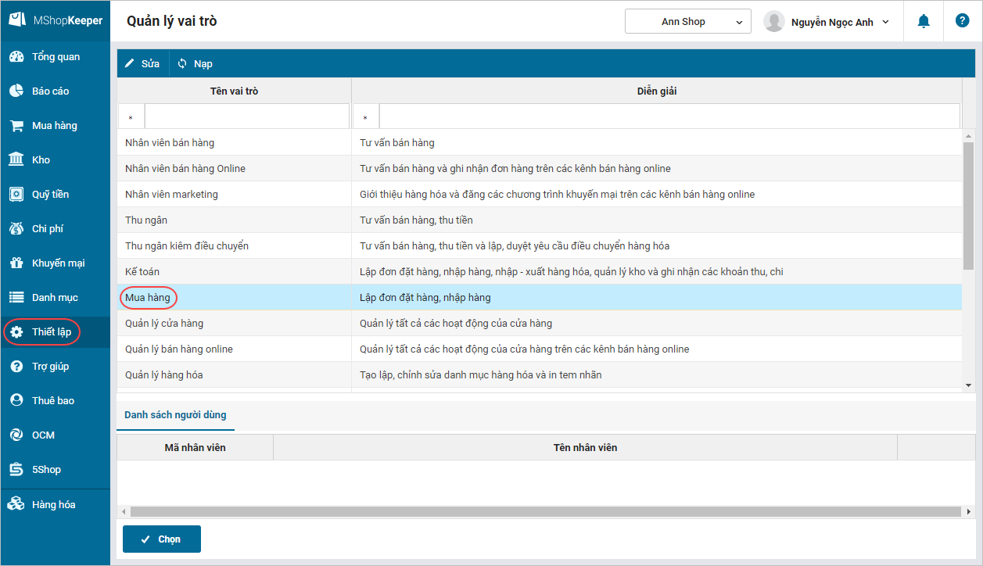Open the Ann Shop store dropdown
983x566 pixels.
687,22
